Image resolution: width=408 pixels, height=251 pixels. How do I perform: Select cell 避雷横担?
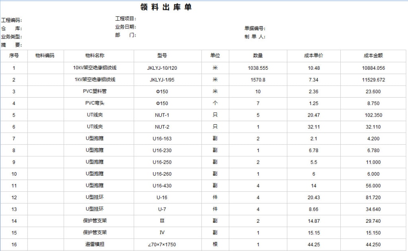[99, 245]
